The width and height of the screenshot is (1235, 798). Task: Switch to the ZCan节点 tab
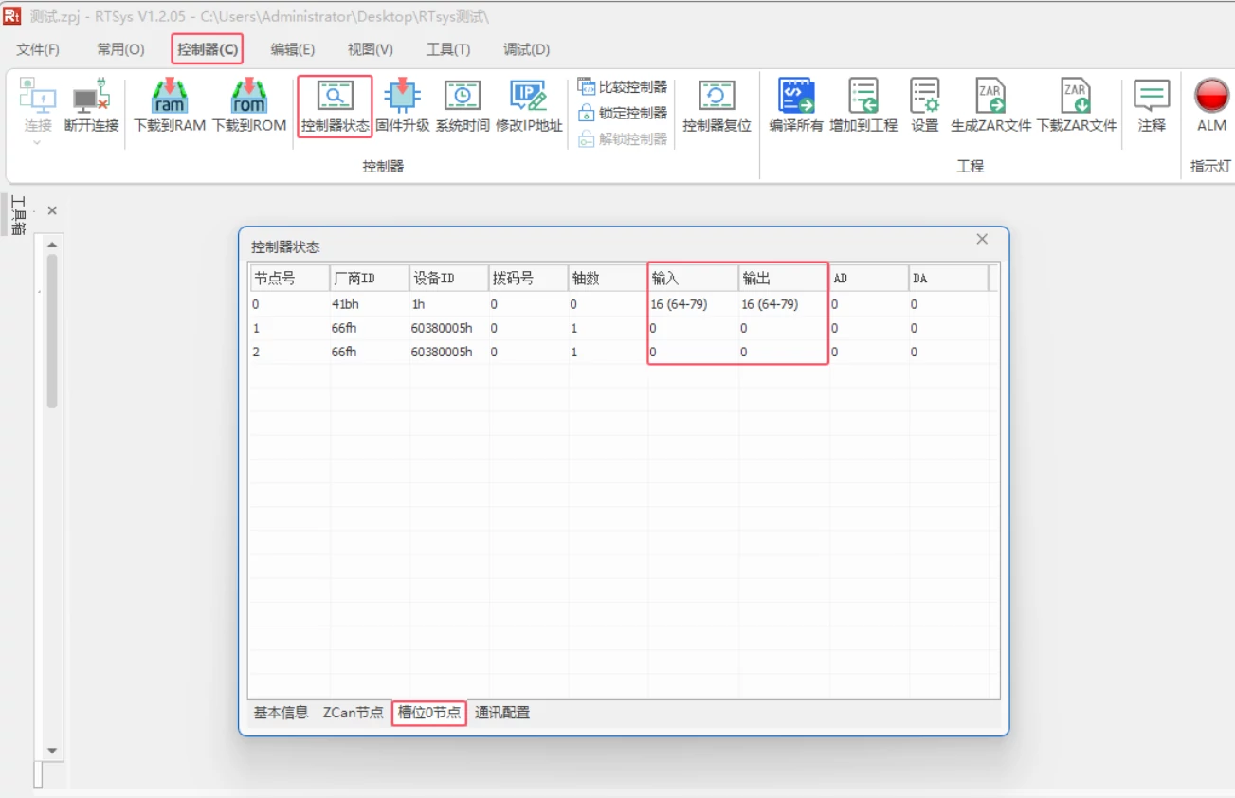click(x=352, y=713)
